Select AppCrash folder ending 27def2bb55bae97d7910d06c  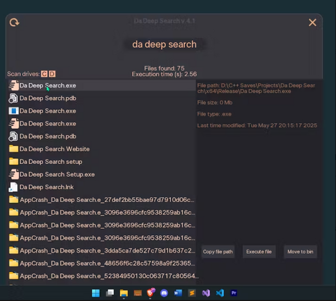102,200
